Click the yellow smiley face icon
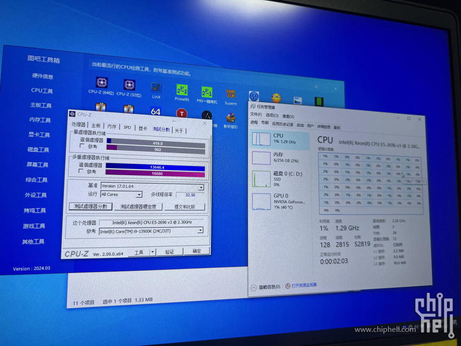The image size is (461, 346). pos(276,98)
